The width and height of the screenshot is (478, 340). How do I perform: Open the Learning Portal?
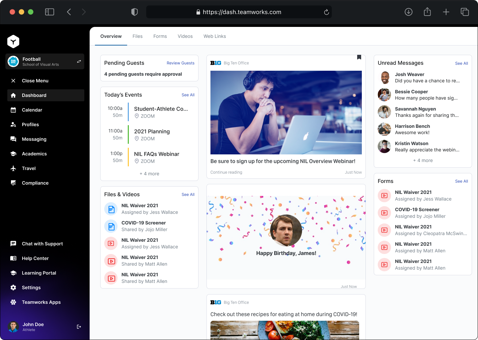[39, 273]
